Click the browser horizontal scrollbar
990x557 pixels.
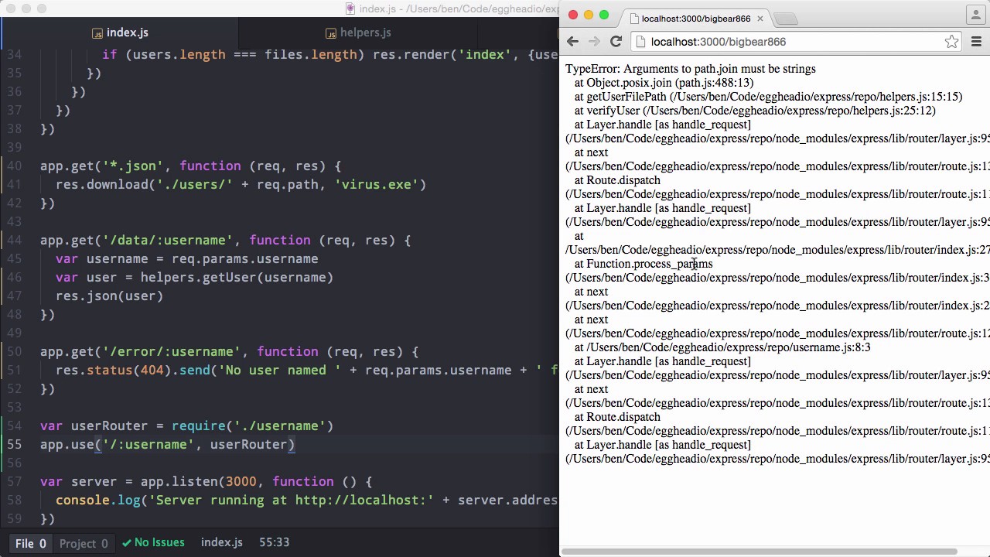[x=760, y=552]
